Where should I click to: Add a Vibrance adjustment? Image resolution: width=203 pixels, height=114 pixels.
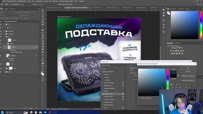(x=182, y=48)
